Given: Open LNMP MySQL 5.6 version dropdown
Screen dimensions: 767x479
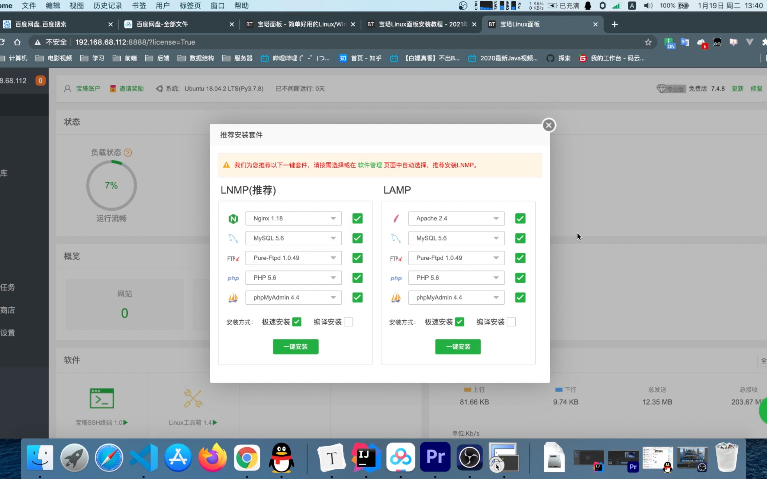Looking at the screenshot, I should (x=293, y=238).
